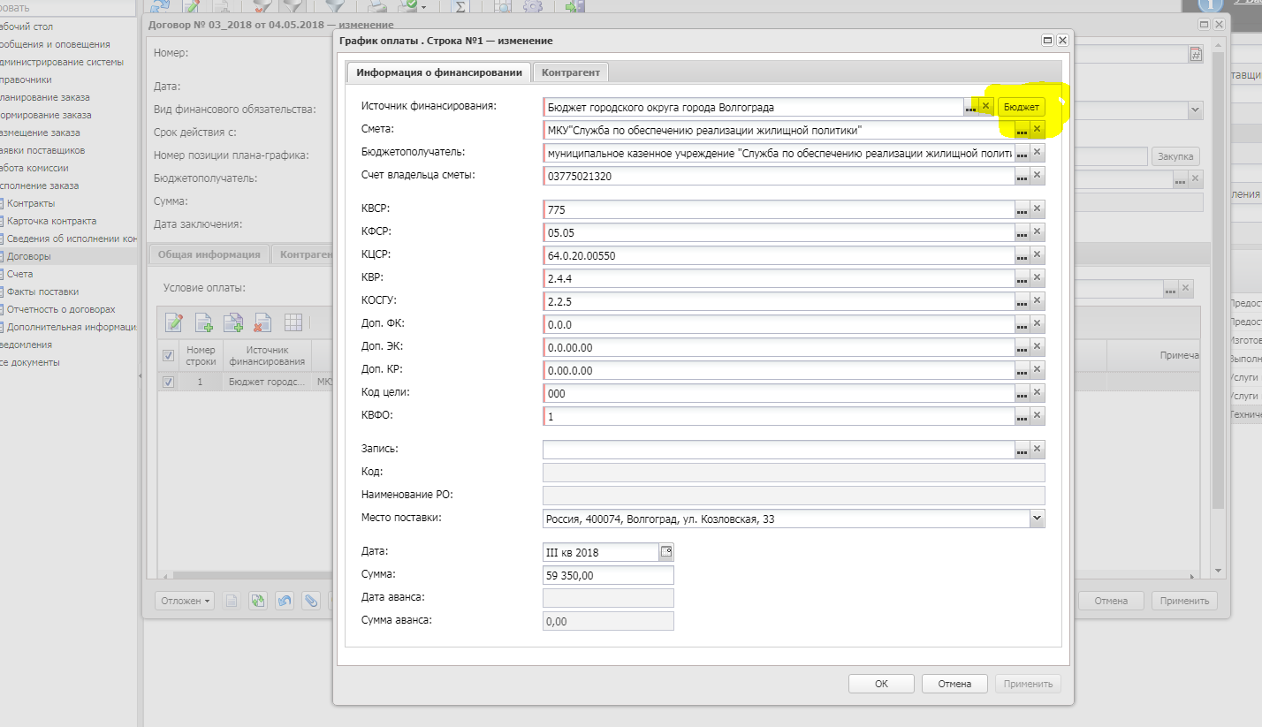Uncheck the checkbox for row 1
1262x727 pixels.
coord(169,382)
